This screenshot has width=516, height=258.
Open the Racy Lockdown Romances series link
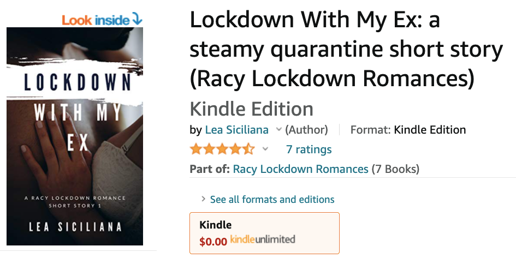(300, 169)
